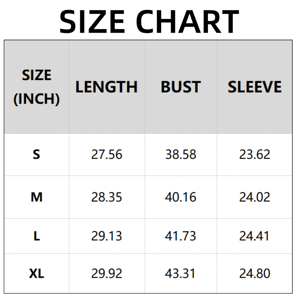Select bust value 41.73
This screenshot has height=297, width=297.
coord(180,236)
